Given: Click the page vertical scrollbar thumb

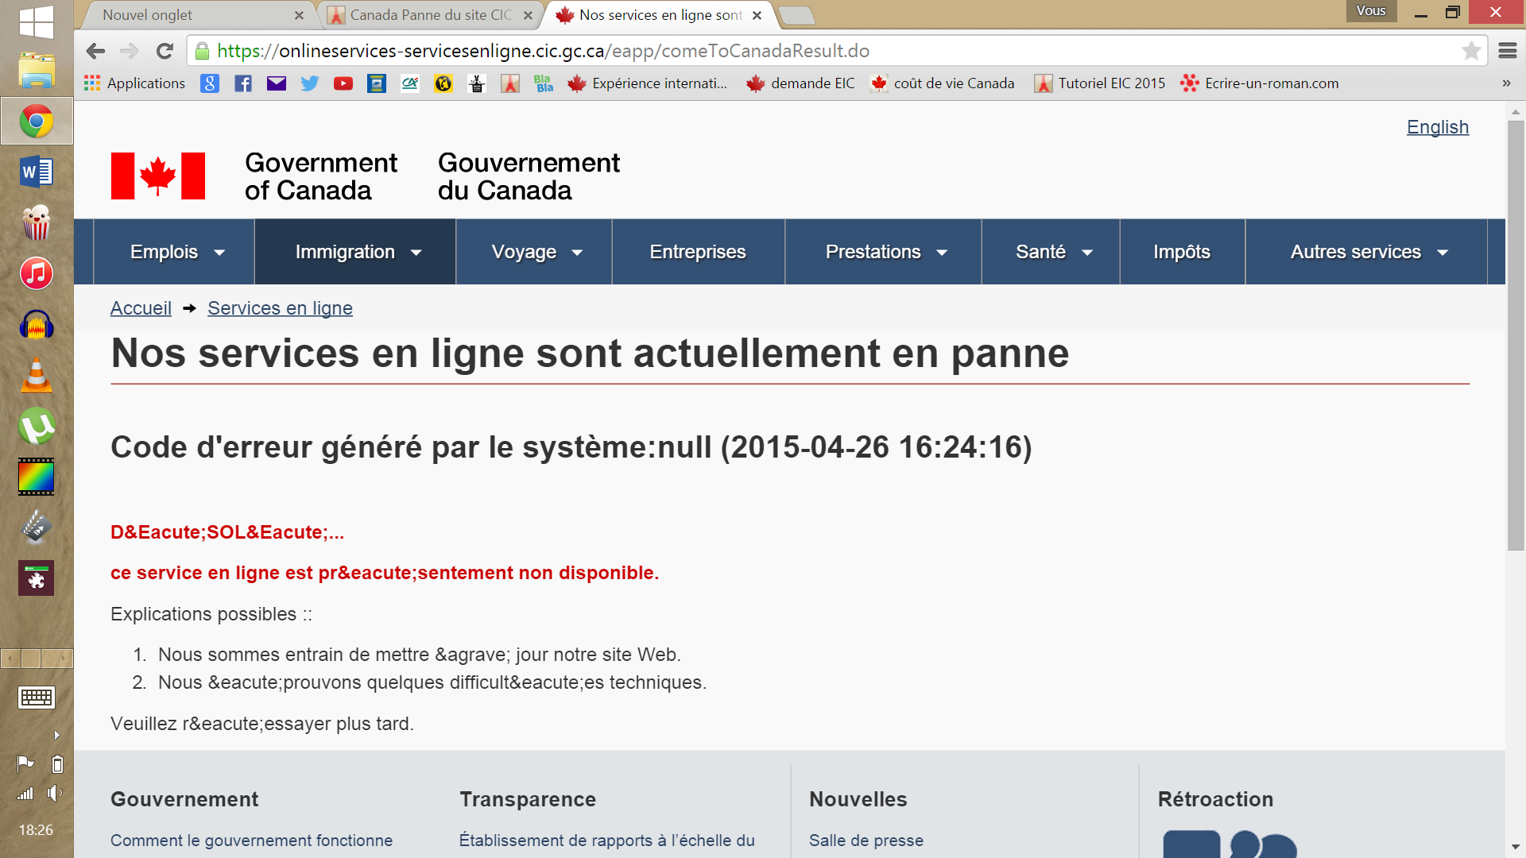Looking at the screenshot, I should [1516, 334].
